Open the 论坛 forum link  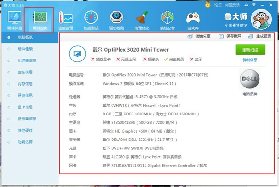pyautogui.click(x=218, y=5)
